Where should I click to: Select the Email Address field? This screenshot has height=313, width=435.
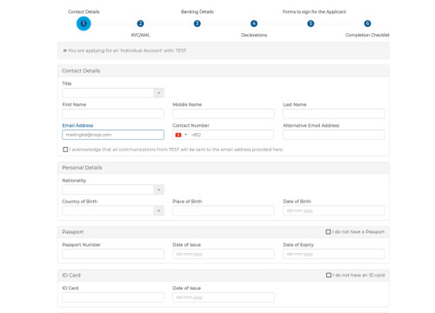[x=113, y=135]
